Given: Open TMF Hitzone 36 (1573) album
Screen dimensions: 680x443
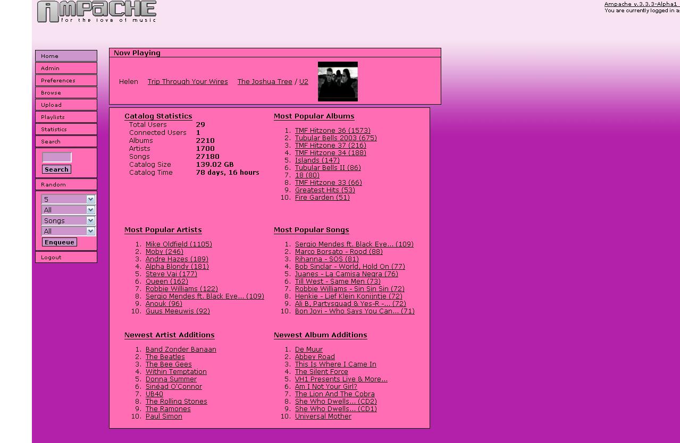Looking at the screenshot, I should [333, 131].
